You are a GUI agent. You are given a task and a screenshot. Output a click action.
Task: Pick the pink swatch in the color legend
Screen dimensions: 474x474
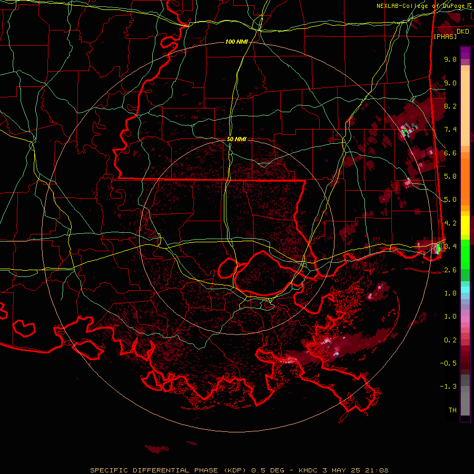(465, 319)
